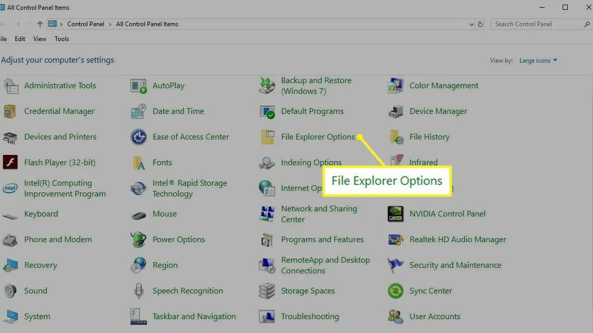This screenshot has width=593, height=333.
Task: Open Intel Rapid Storage Technology icon
Action: pos(138,188)
